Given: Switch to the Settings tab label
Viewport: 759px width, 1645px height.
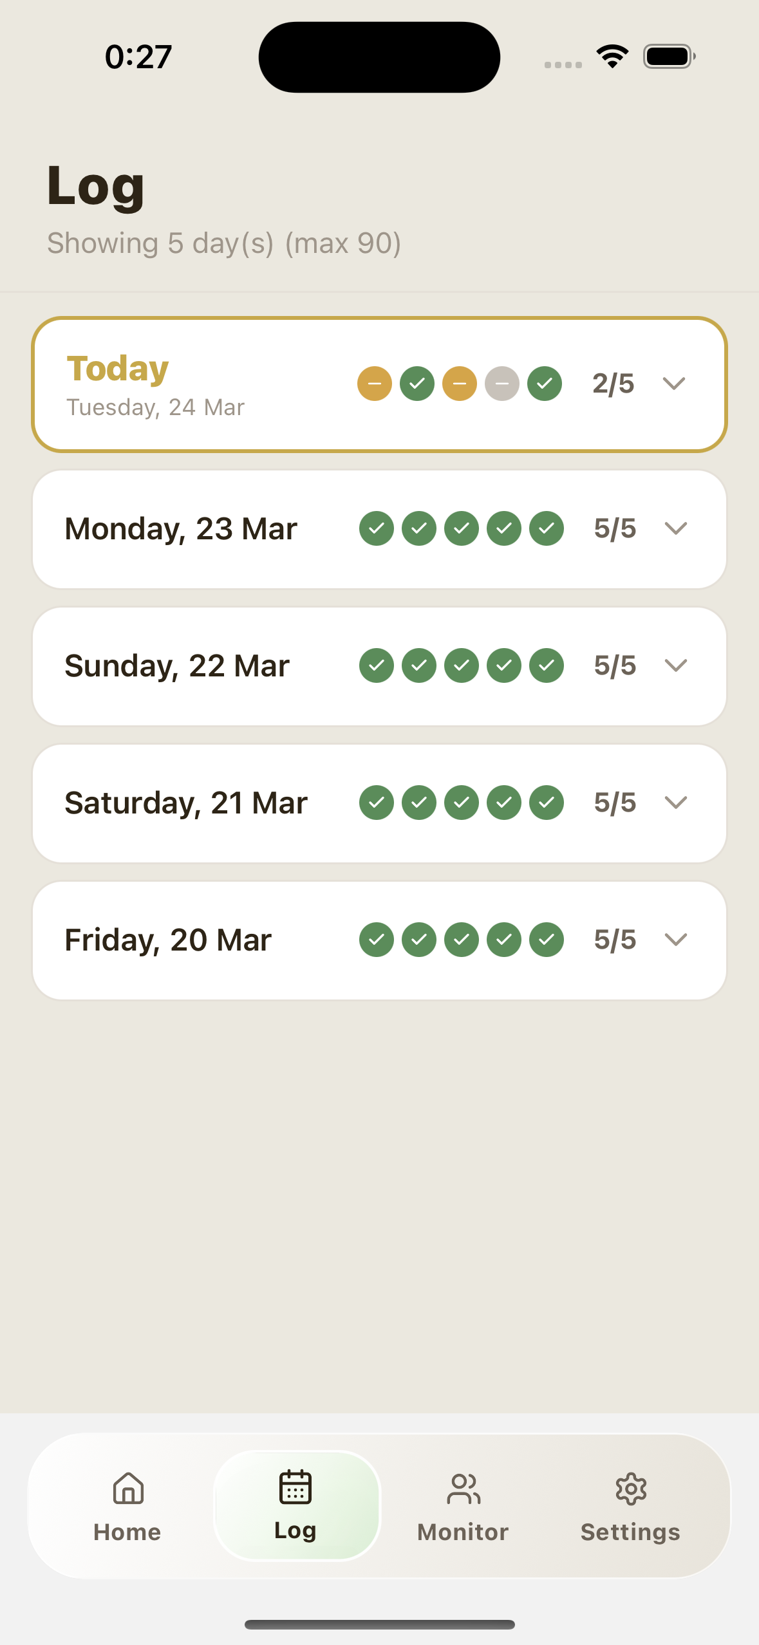Looking at the screenshot, I should [630, 1532].
